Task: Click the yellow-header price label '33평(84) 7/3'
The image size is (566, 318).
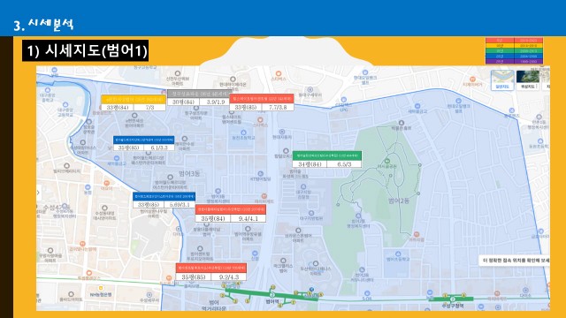Action: pyautogui.click(x=134, y=103)
